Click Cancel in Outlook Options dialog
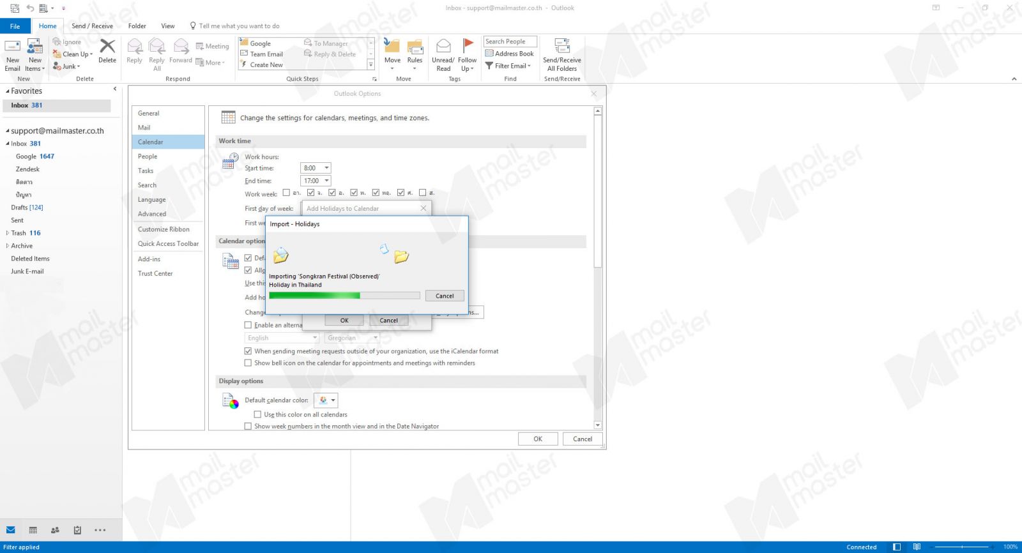The height and width of the screenshot is (553, 1022). [x=583, y=439]
